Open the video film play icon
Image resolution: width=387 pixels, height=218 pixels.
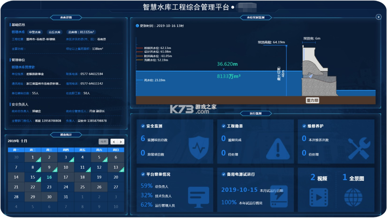(319, 197)
